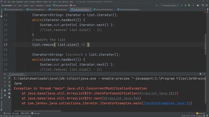Viewport: 209px width, 117px height.
Task: Click the Restore layout icon in Run panel
Action: 5,90
